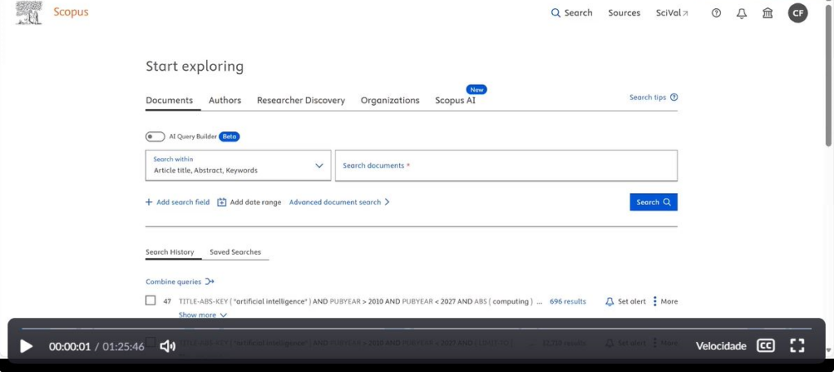The height and width of the screenshot is (372, 834).
Task: Expand Show more for query 47
Action: (x=203, y=315)
